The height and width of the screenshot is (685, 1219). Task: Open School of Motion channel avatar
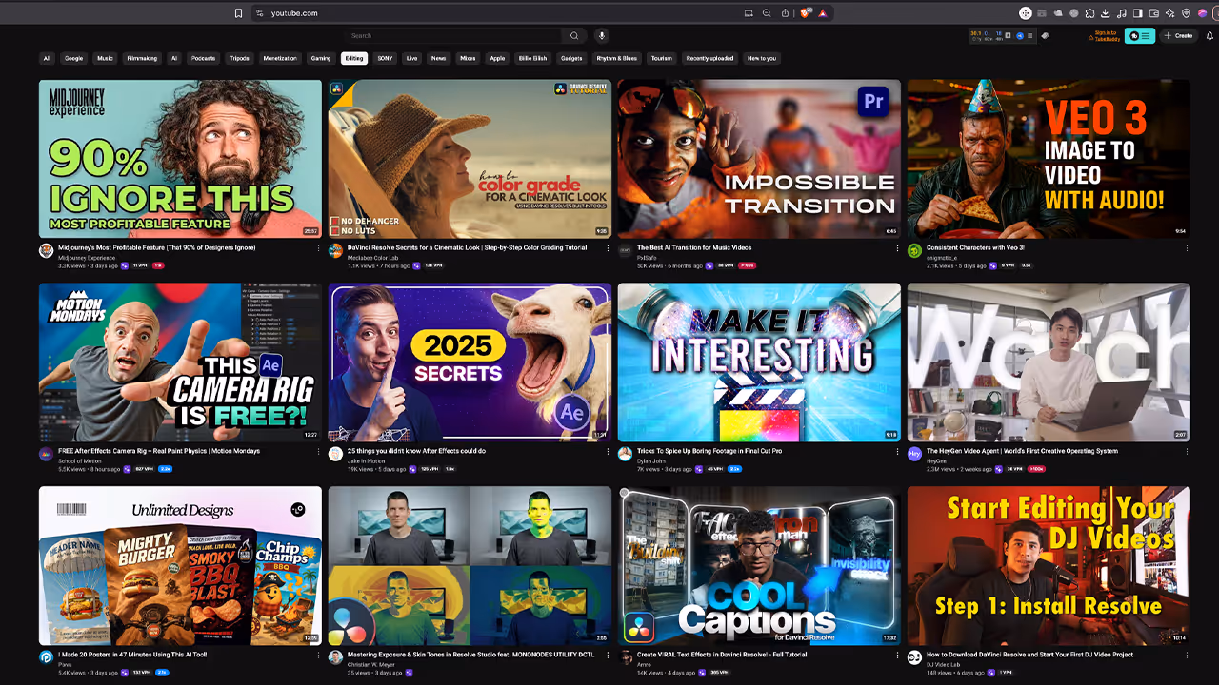(x=46, y=455)
